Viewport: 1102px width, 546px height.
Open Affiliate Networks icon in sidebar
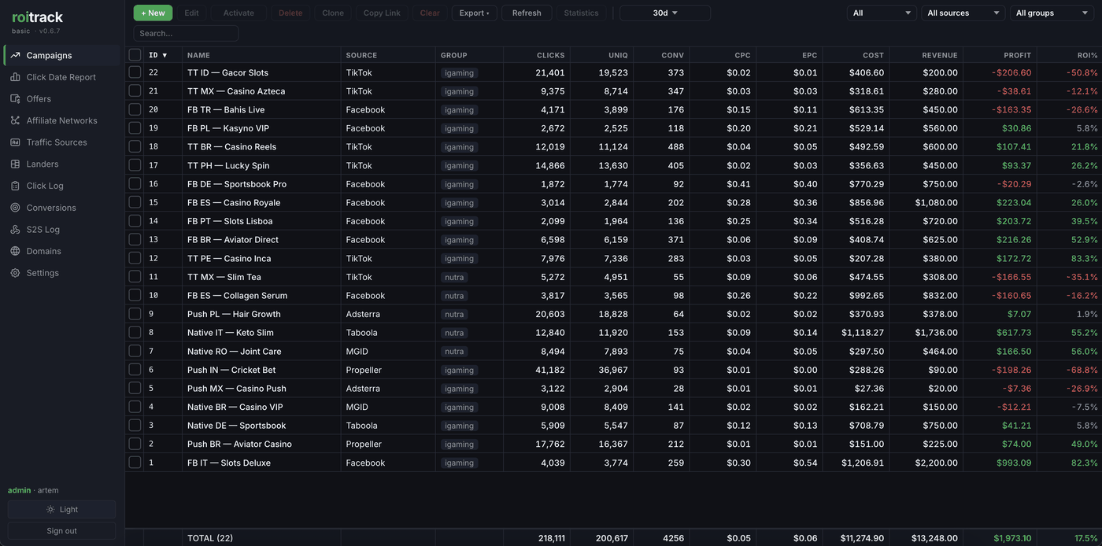click(15, 120)
